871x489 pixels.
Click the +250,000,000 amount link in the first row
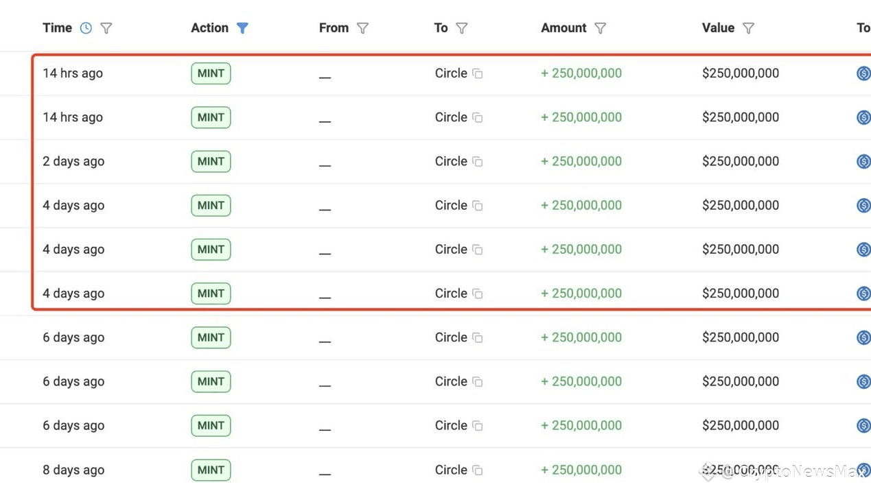click(x=581, y=73)
